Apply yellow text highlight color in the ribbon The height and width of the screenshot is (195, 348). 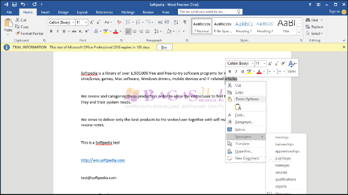[106, 31]
